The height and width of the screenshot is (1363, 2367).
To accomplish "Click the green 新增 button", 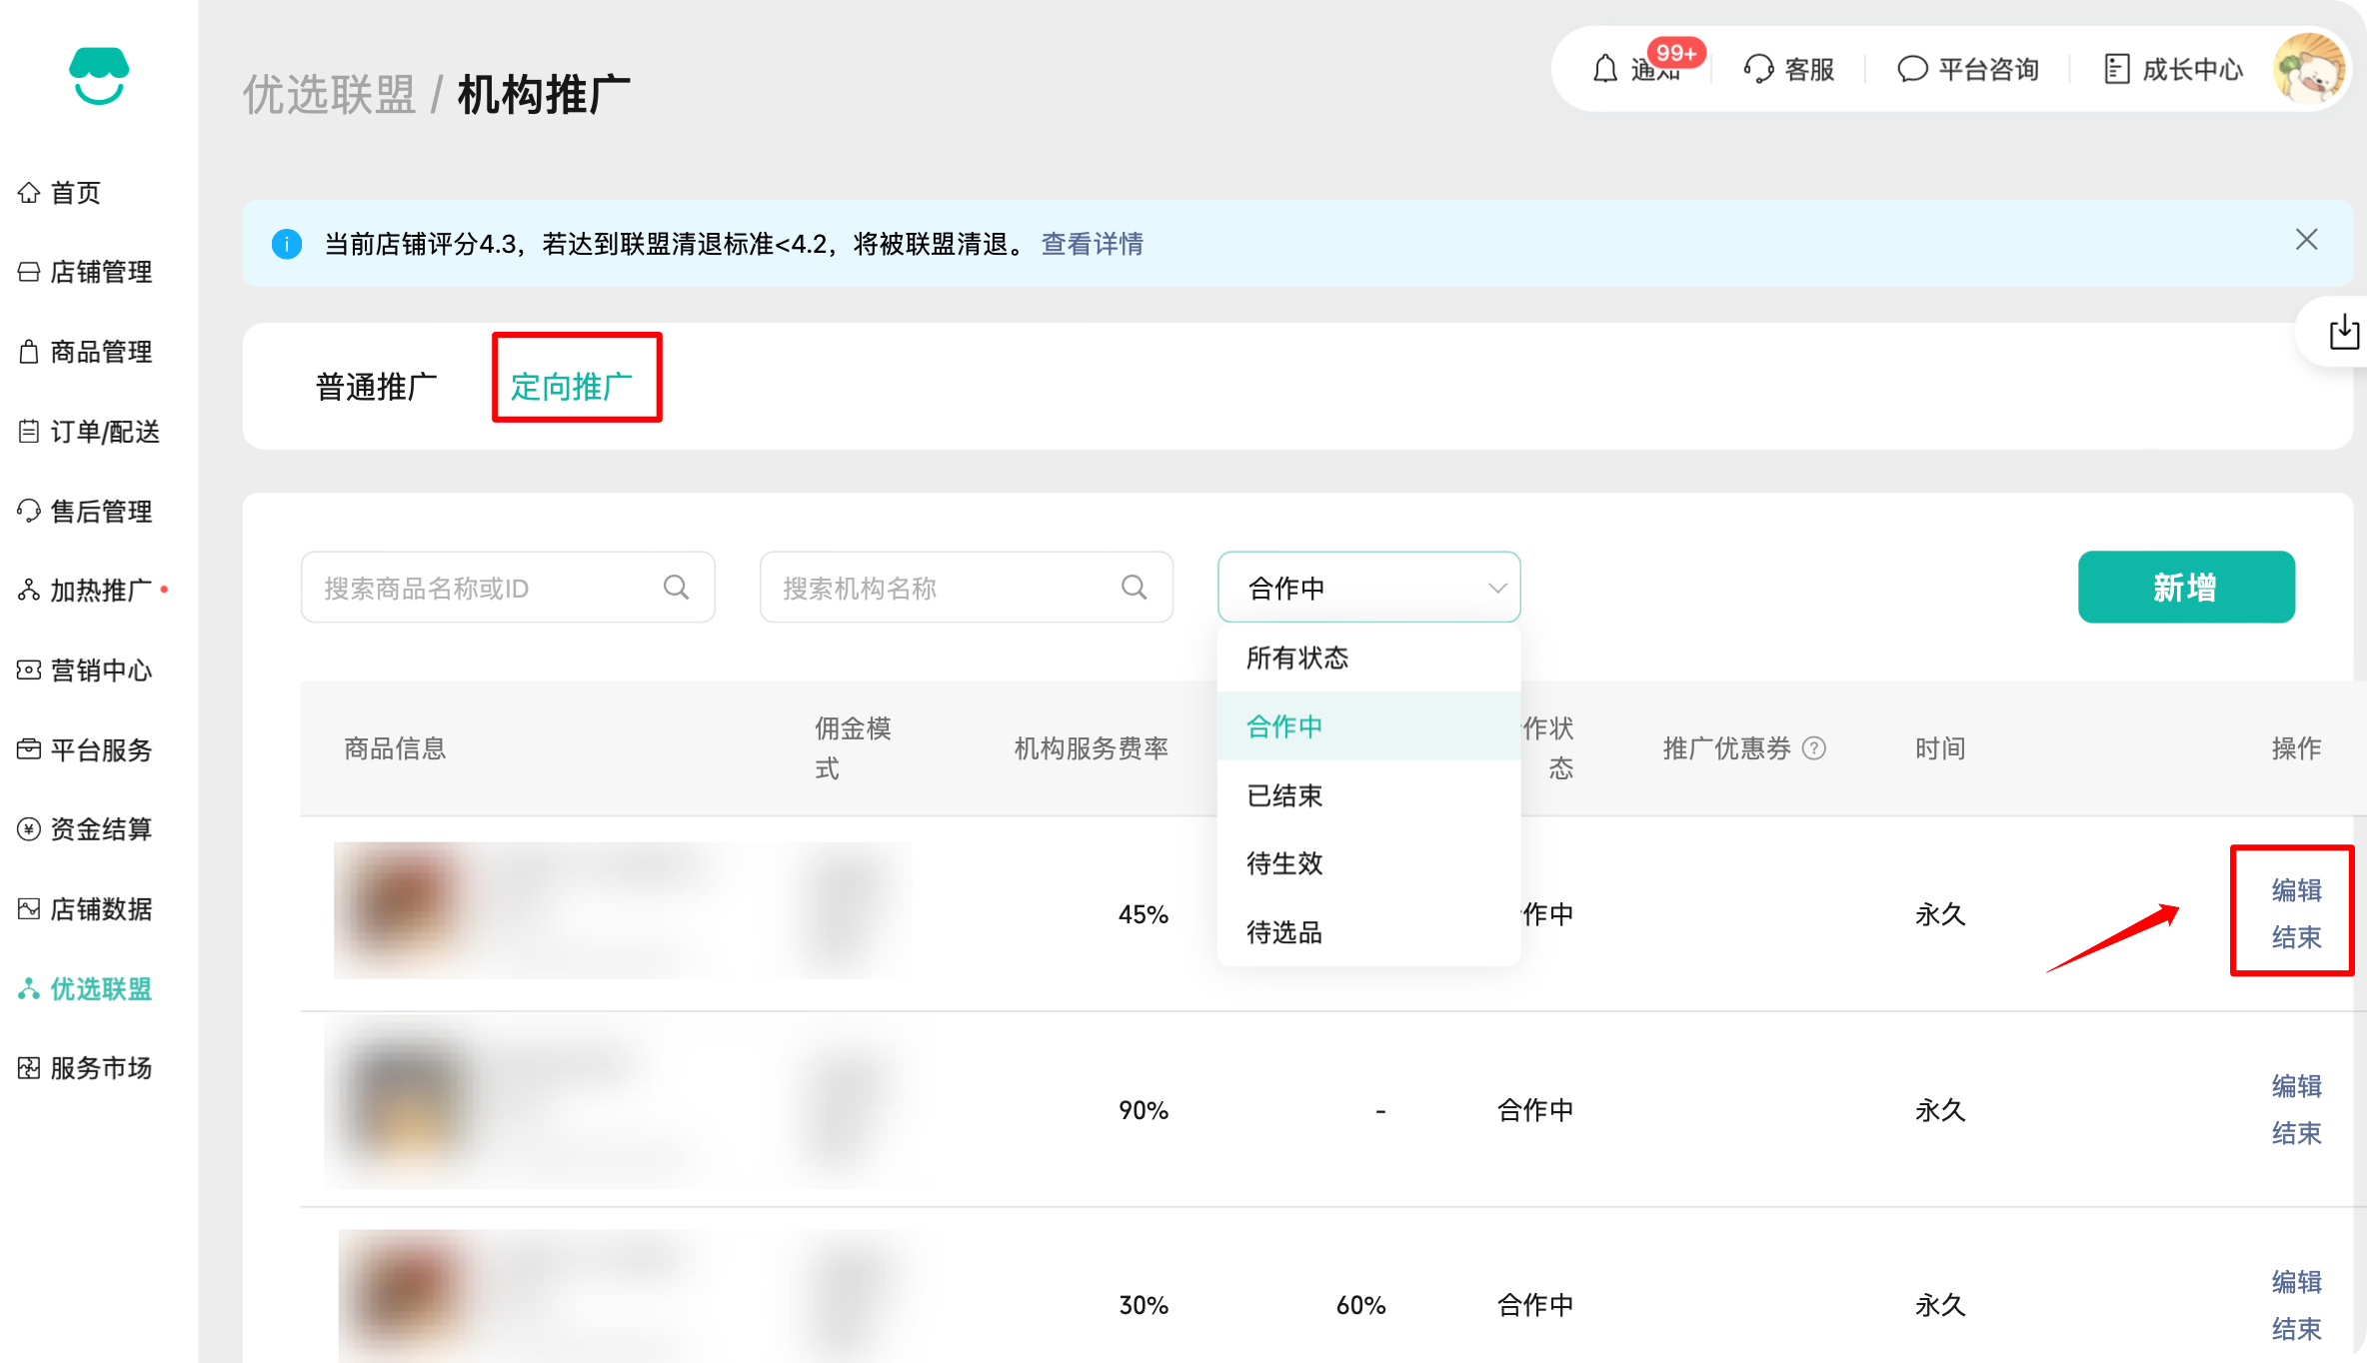I will click(2186, 588).
